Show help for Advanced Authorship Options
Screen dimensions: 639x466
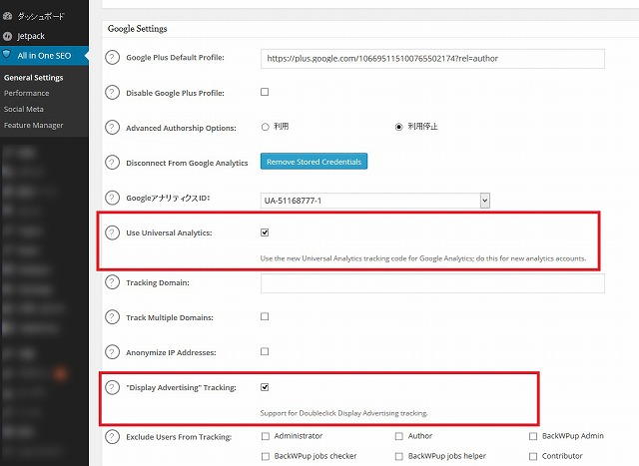(112, 128)
